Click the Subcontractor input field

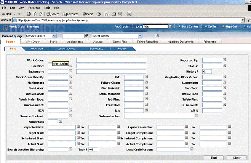click(x=159, y=116)
